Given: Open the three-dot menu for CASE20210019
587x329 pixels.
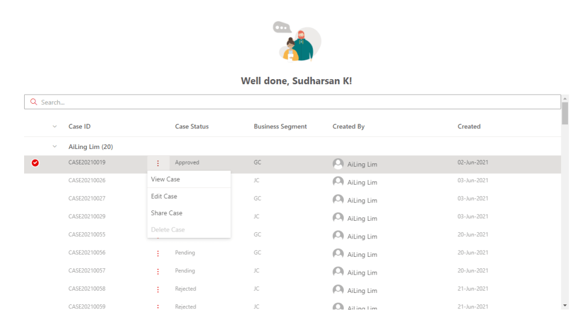Looking at the screenshot, I should pyautogui.click(x=158, y=163).
